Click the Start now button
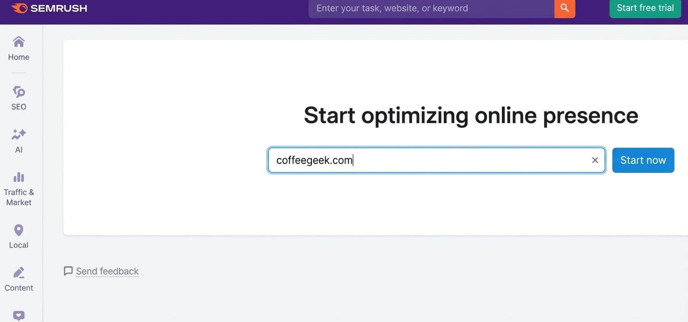 (643, 160)
